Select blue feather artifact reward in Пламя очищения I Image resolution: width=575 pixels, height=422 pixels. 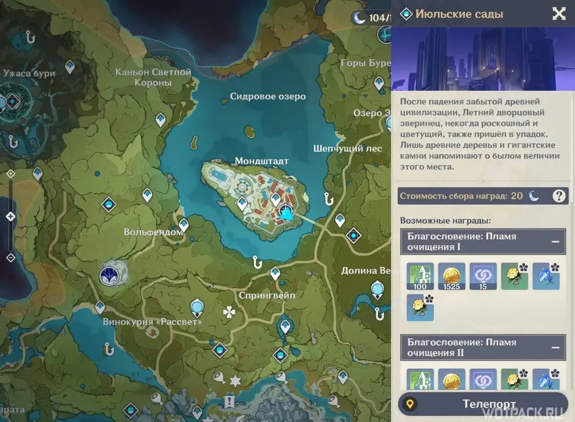(x=546, y=276)
